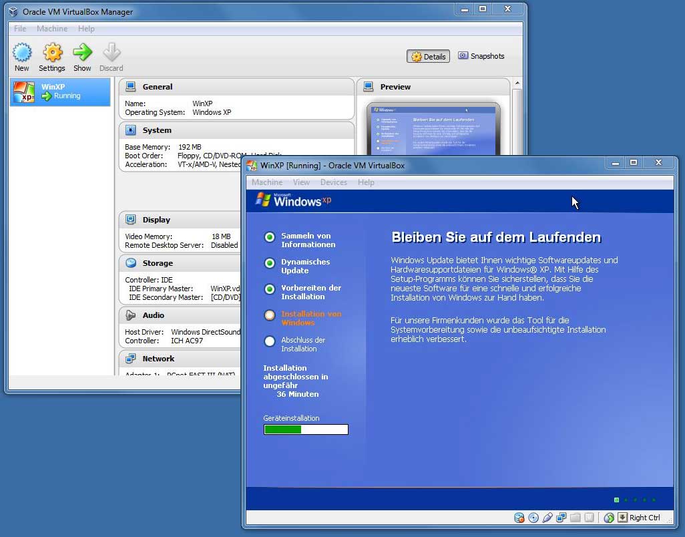
Task: Click the mouse integration status icon
Action: click(x=609, y=518)
